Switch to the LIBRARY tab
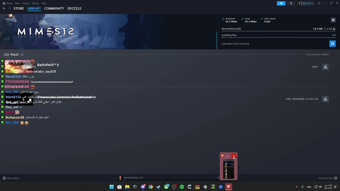 [x=34, y=8]
